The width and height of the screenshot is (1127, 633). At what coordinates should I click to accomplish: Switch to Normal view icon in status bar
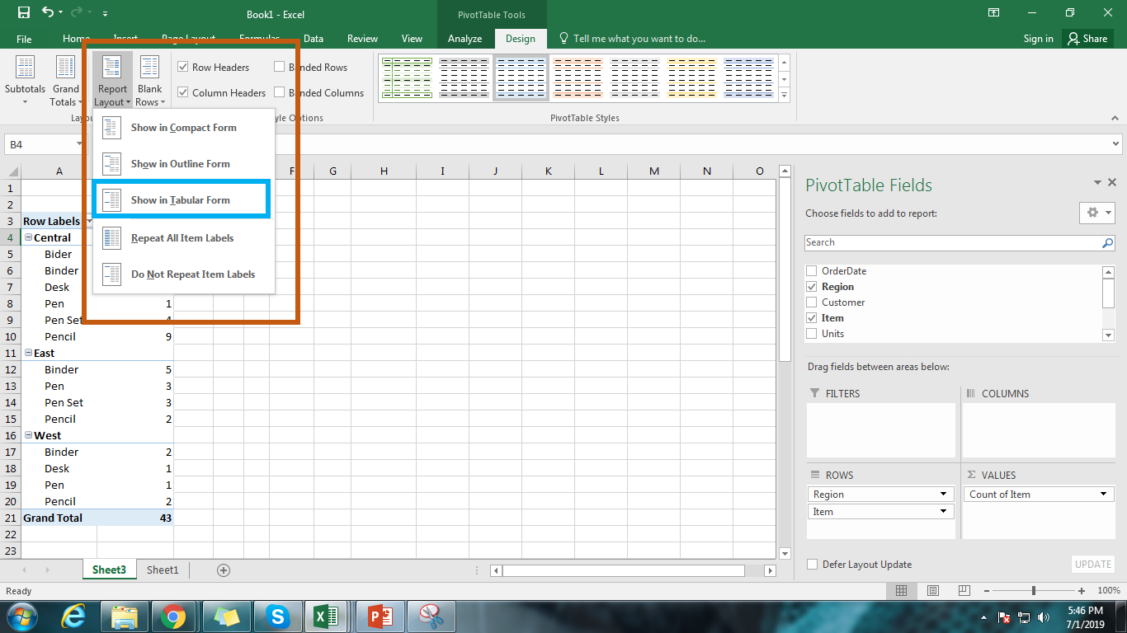pos(902,590)
